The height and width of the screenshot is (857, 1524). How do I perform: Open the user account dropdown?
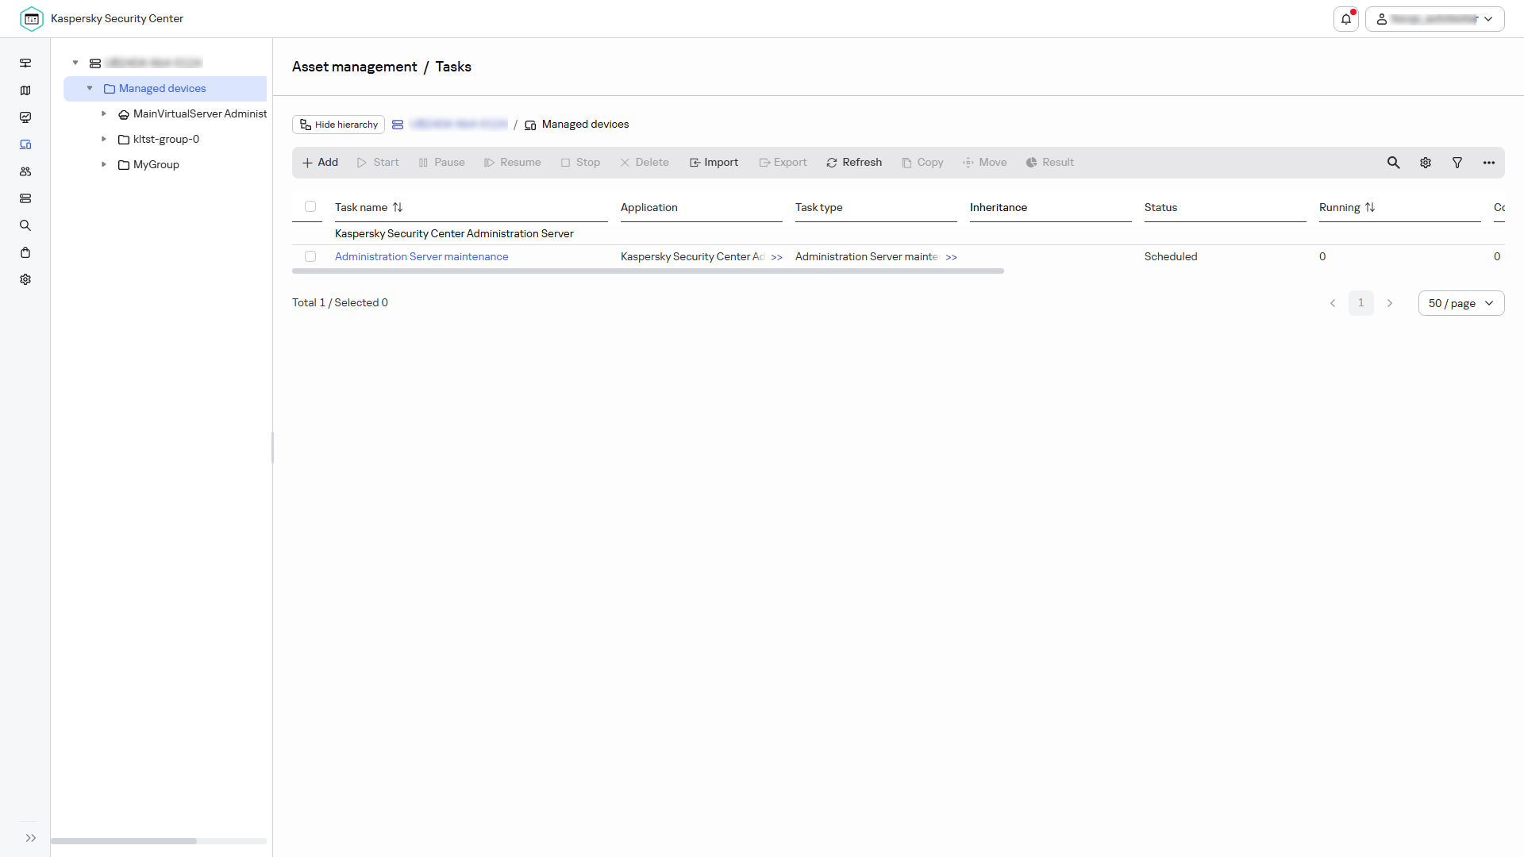coord(1435,18)
